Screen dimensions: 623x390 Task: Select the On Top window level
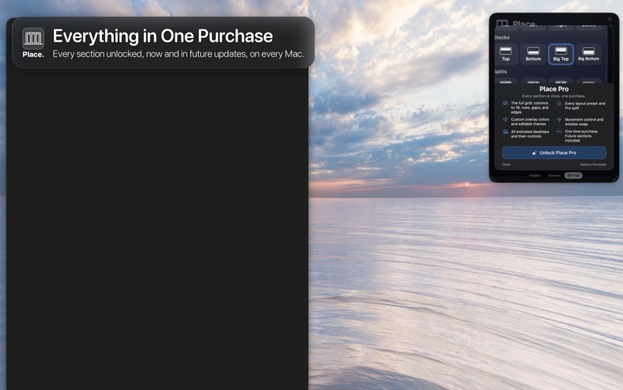pos(573,176)
